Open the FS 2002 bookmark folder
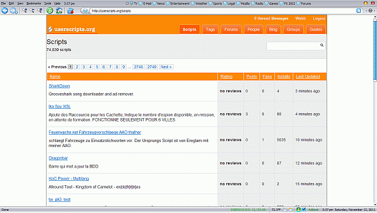377x213 pixels. [x=288, y=3]
